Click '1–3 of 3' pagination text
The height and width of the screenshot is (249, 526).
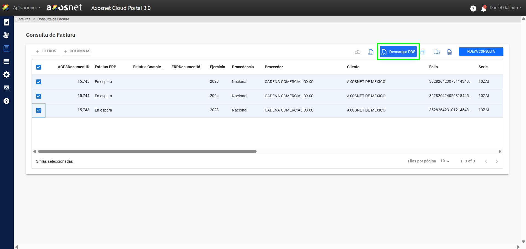coord(468,161)
